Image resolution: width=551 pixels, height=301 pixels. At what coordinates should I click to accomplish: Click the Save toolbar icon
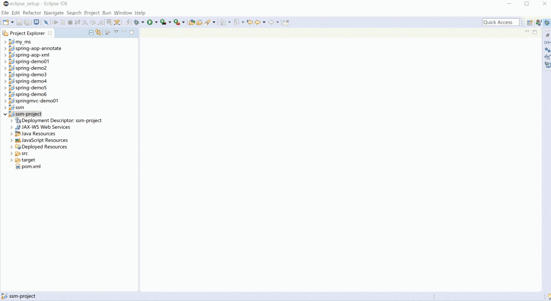(x=19, y=22)
